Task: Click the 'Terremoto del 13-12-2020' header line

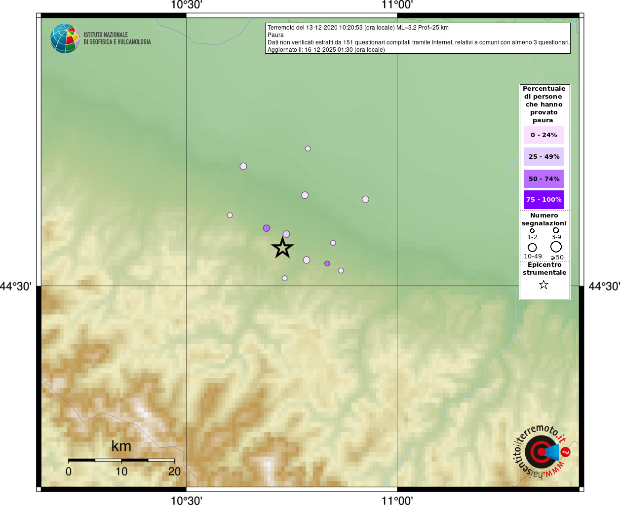Action: click(358, 28)
